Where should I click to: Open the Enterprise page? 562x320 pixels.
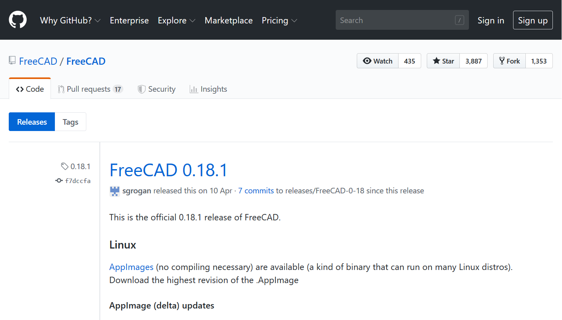click(129, 20)
